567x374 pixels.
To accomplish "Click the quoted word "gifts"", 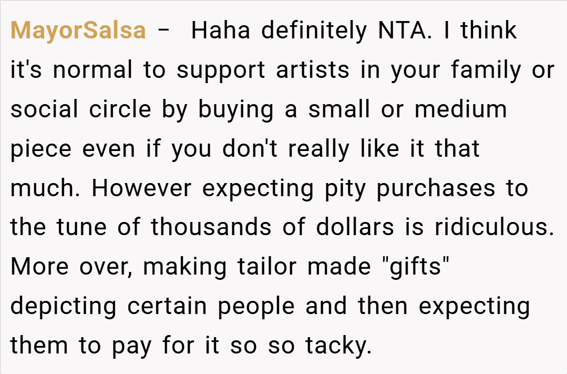I will (x=414, y=267).
